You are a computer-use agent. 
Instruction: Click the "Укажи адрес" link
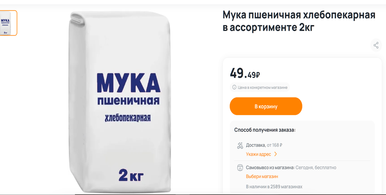pos(259,154)
